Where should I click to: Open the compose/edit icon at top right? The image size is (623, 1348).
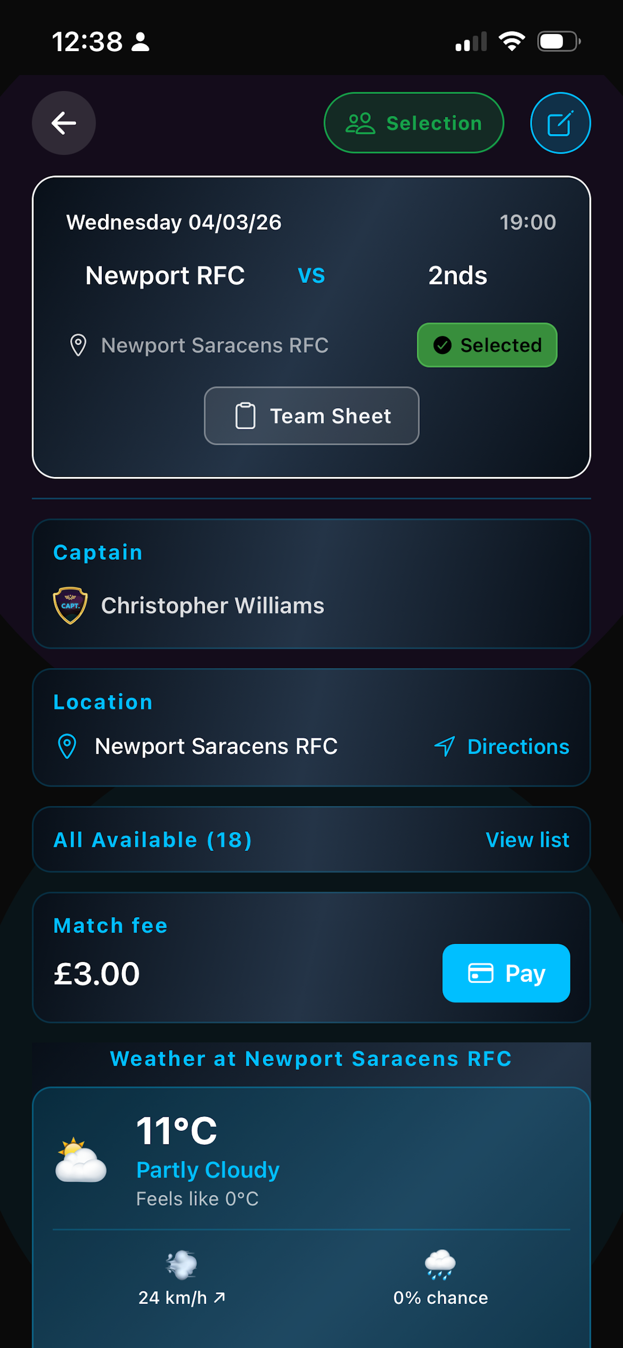click(560, 123)
